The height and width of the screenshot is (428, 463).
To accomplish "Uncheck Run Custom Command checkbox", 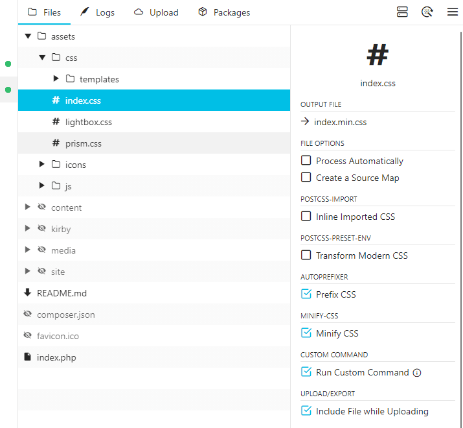I will [306, 372].
